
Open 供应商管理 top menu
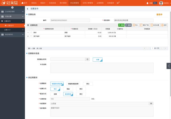[75, 3]
